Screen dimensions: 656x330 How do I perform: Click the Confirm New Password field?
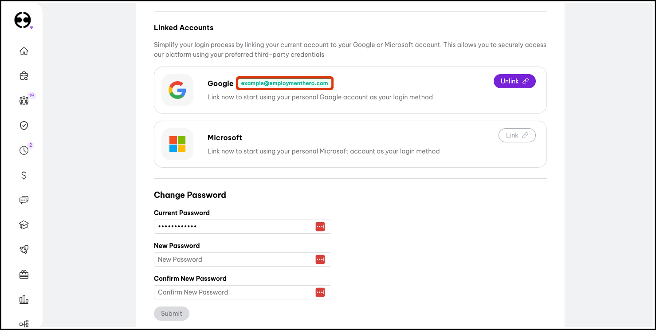[x=234, y=292]
